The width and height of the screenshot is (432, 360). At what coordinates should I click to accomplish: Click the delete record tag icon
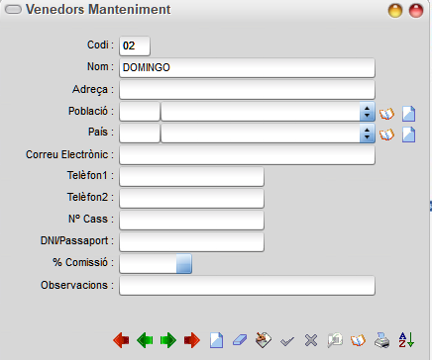[264, 340]
